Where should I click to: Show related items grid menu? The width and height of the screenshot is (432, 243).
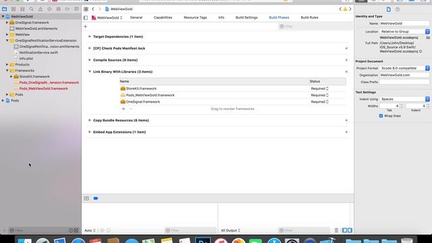(86, 9)
